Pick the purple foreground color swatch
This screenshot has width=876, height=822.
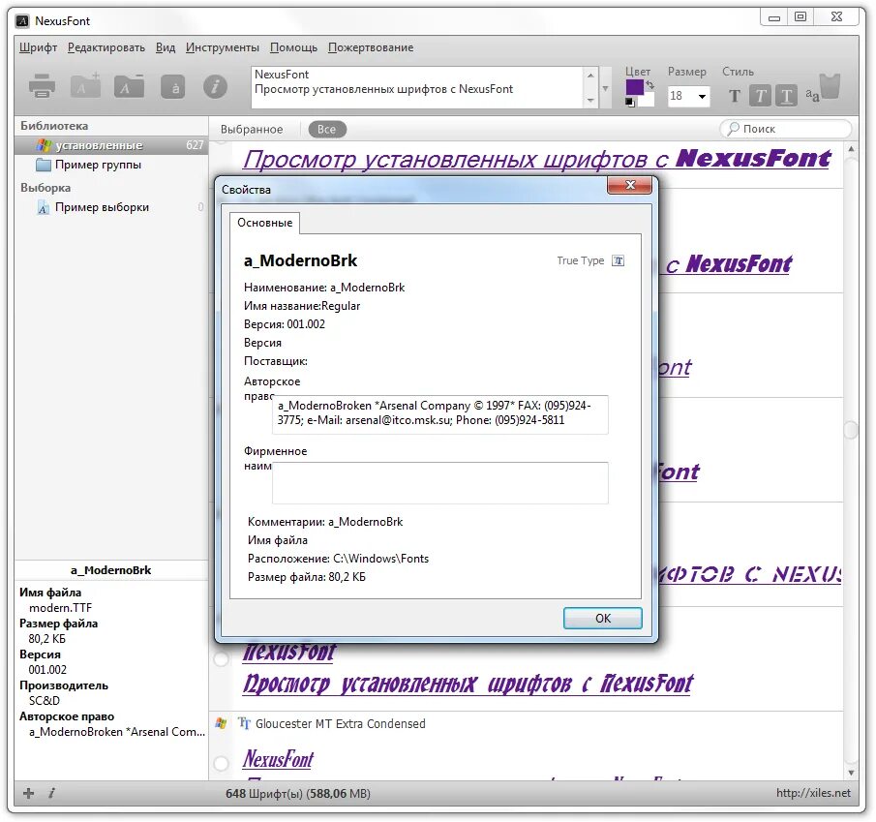635,87
